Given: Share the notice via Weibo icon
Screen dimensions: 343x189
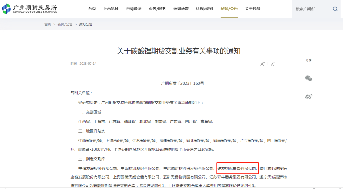Looking at the screenshot, I should (x=308, y=97).
